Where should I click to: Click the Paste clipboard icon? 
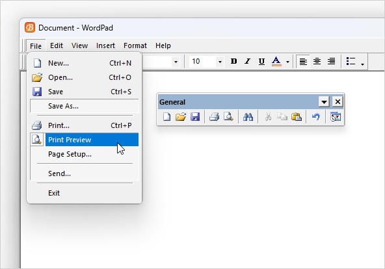click(x=297, y=117)
